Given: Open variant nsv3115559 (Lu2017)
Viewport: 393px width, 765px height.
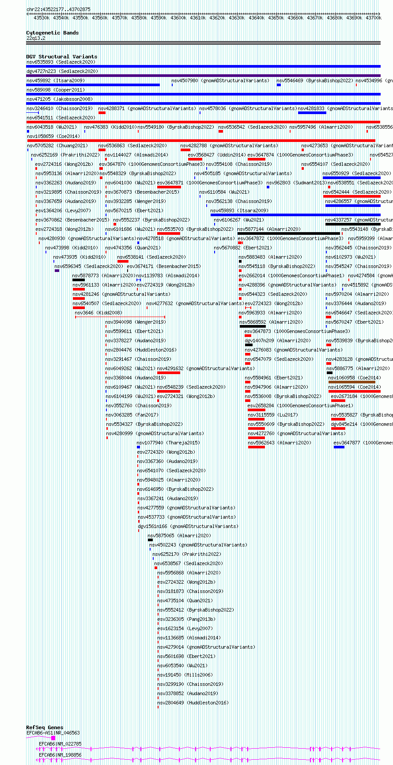Looking at the screenshot, I should (273, 415).
